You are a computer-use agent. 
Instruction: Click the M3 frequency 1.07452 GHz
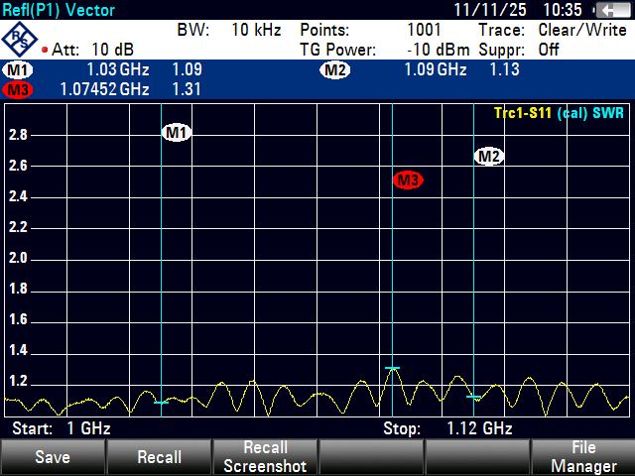[104, 89]
